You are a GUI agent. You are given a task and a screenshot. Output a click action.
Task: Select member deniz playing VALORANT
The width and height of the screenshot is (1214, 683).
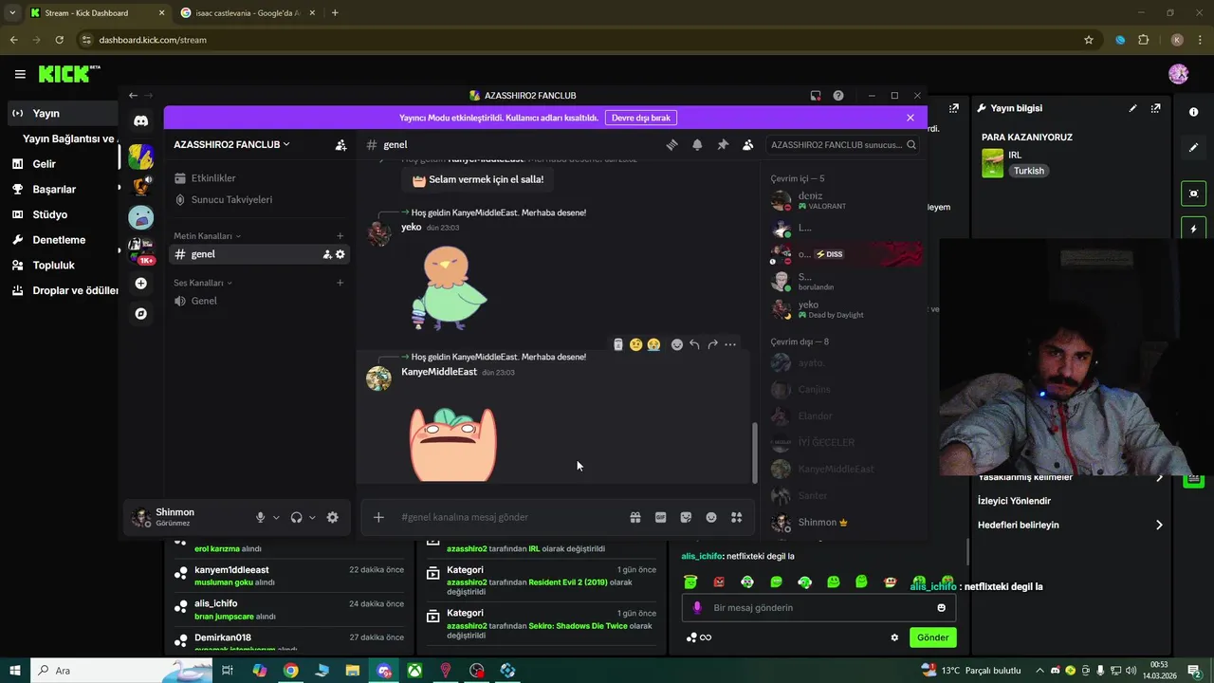844,201
